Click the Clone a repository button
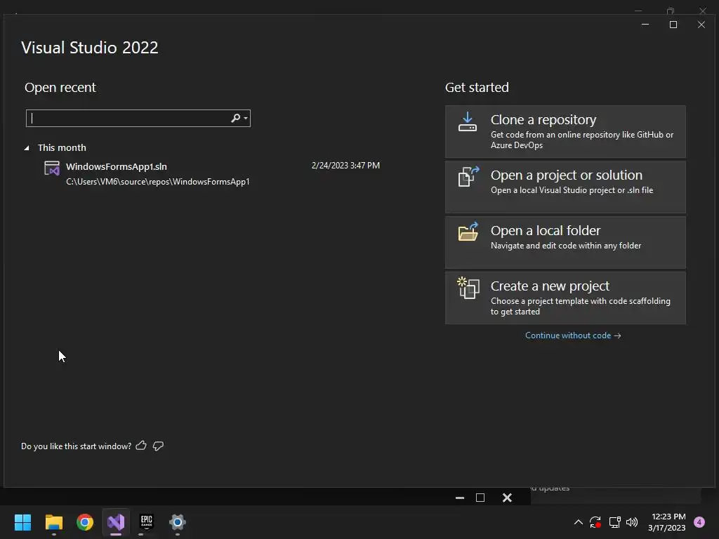This screenshot has height=539, width=719. tap(565, 131)
